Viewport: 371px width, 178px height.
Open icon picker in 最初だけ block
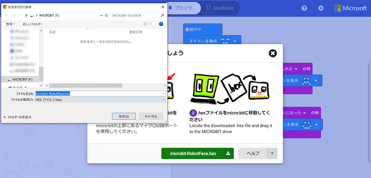click(228, 41)
